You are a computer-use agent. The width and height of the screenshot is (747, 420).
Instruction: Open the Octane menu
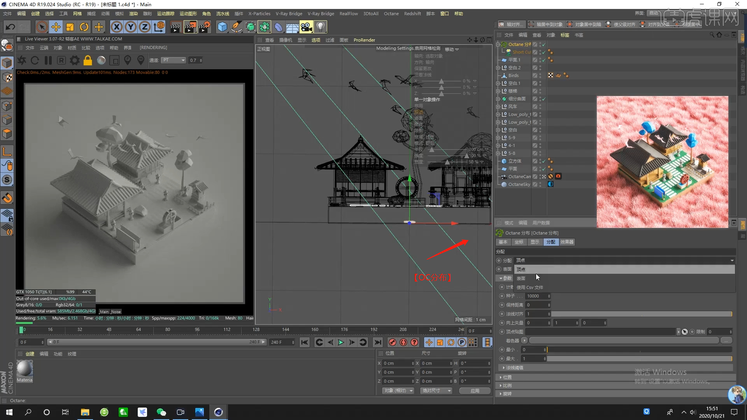391,14
